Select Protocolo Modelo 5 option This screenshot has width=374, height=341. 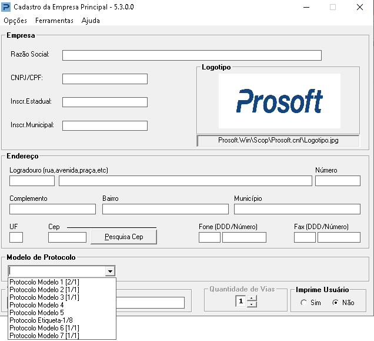[62, 313]
